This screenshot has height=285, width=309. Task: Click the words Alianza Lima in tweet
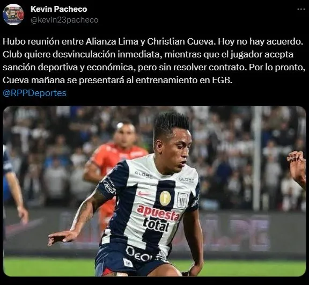[x=112, y=41]
